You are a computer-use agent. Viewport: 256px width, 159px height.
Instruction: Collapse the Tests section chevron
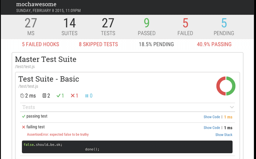[x=232, y=107]
